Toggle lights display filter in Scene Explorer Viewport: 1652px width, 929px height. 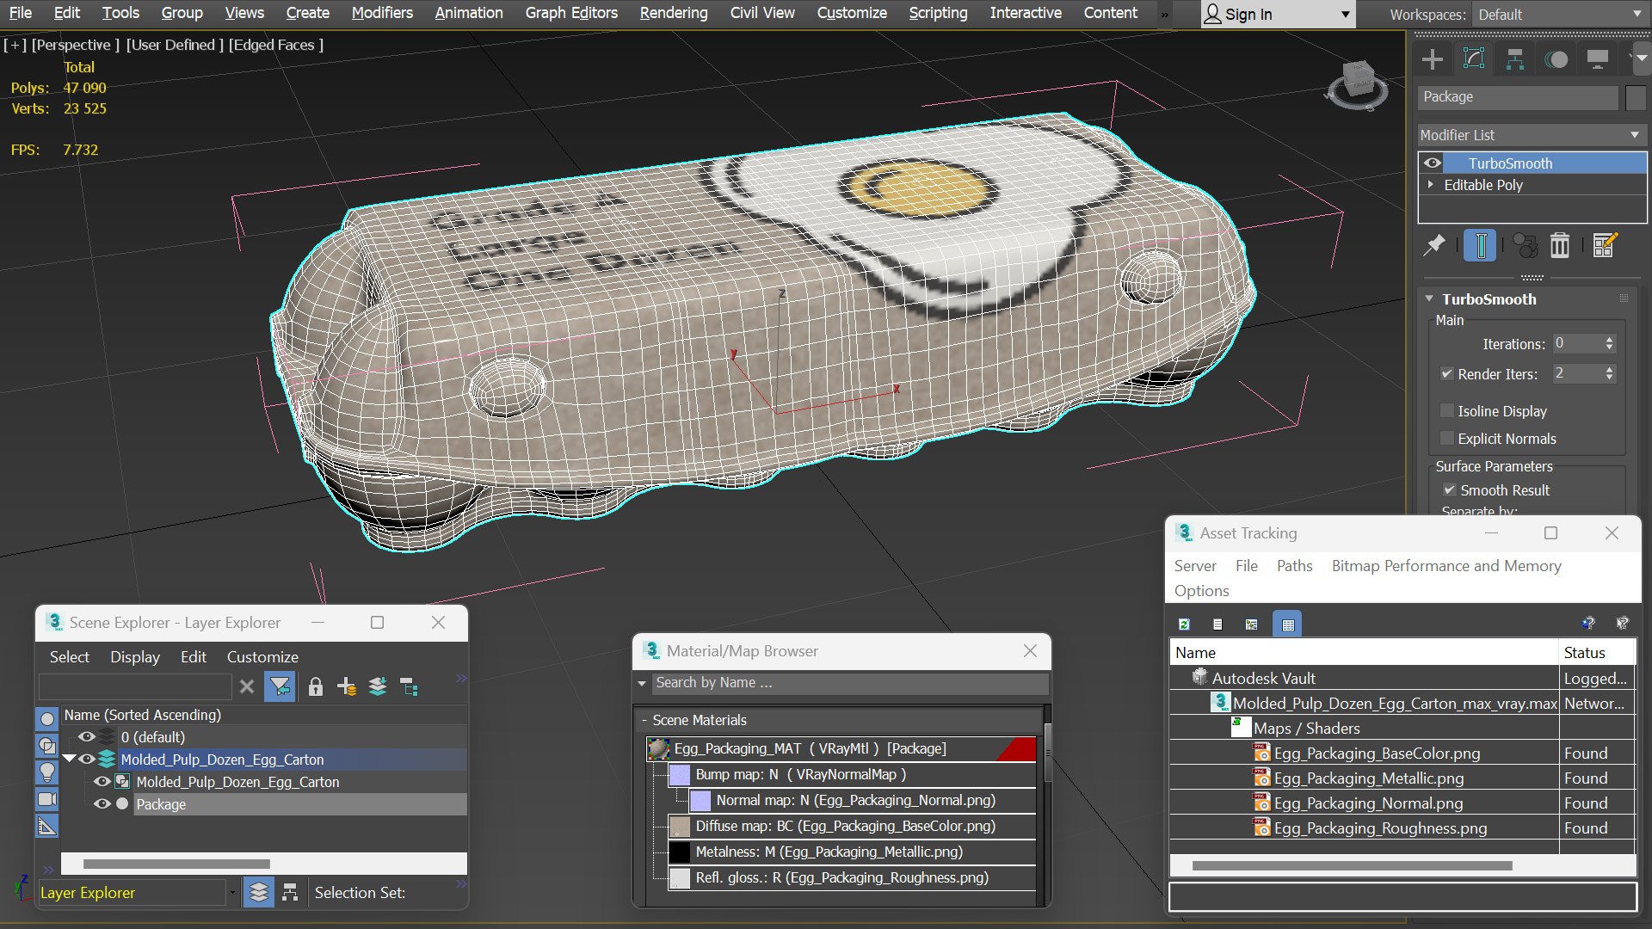click(x=47, y=772)
